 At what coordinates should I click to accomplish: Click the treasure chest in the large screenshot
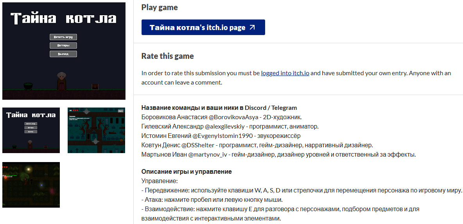95,86
